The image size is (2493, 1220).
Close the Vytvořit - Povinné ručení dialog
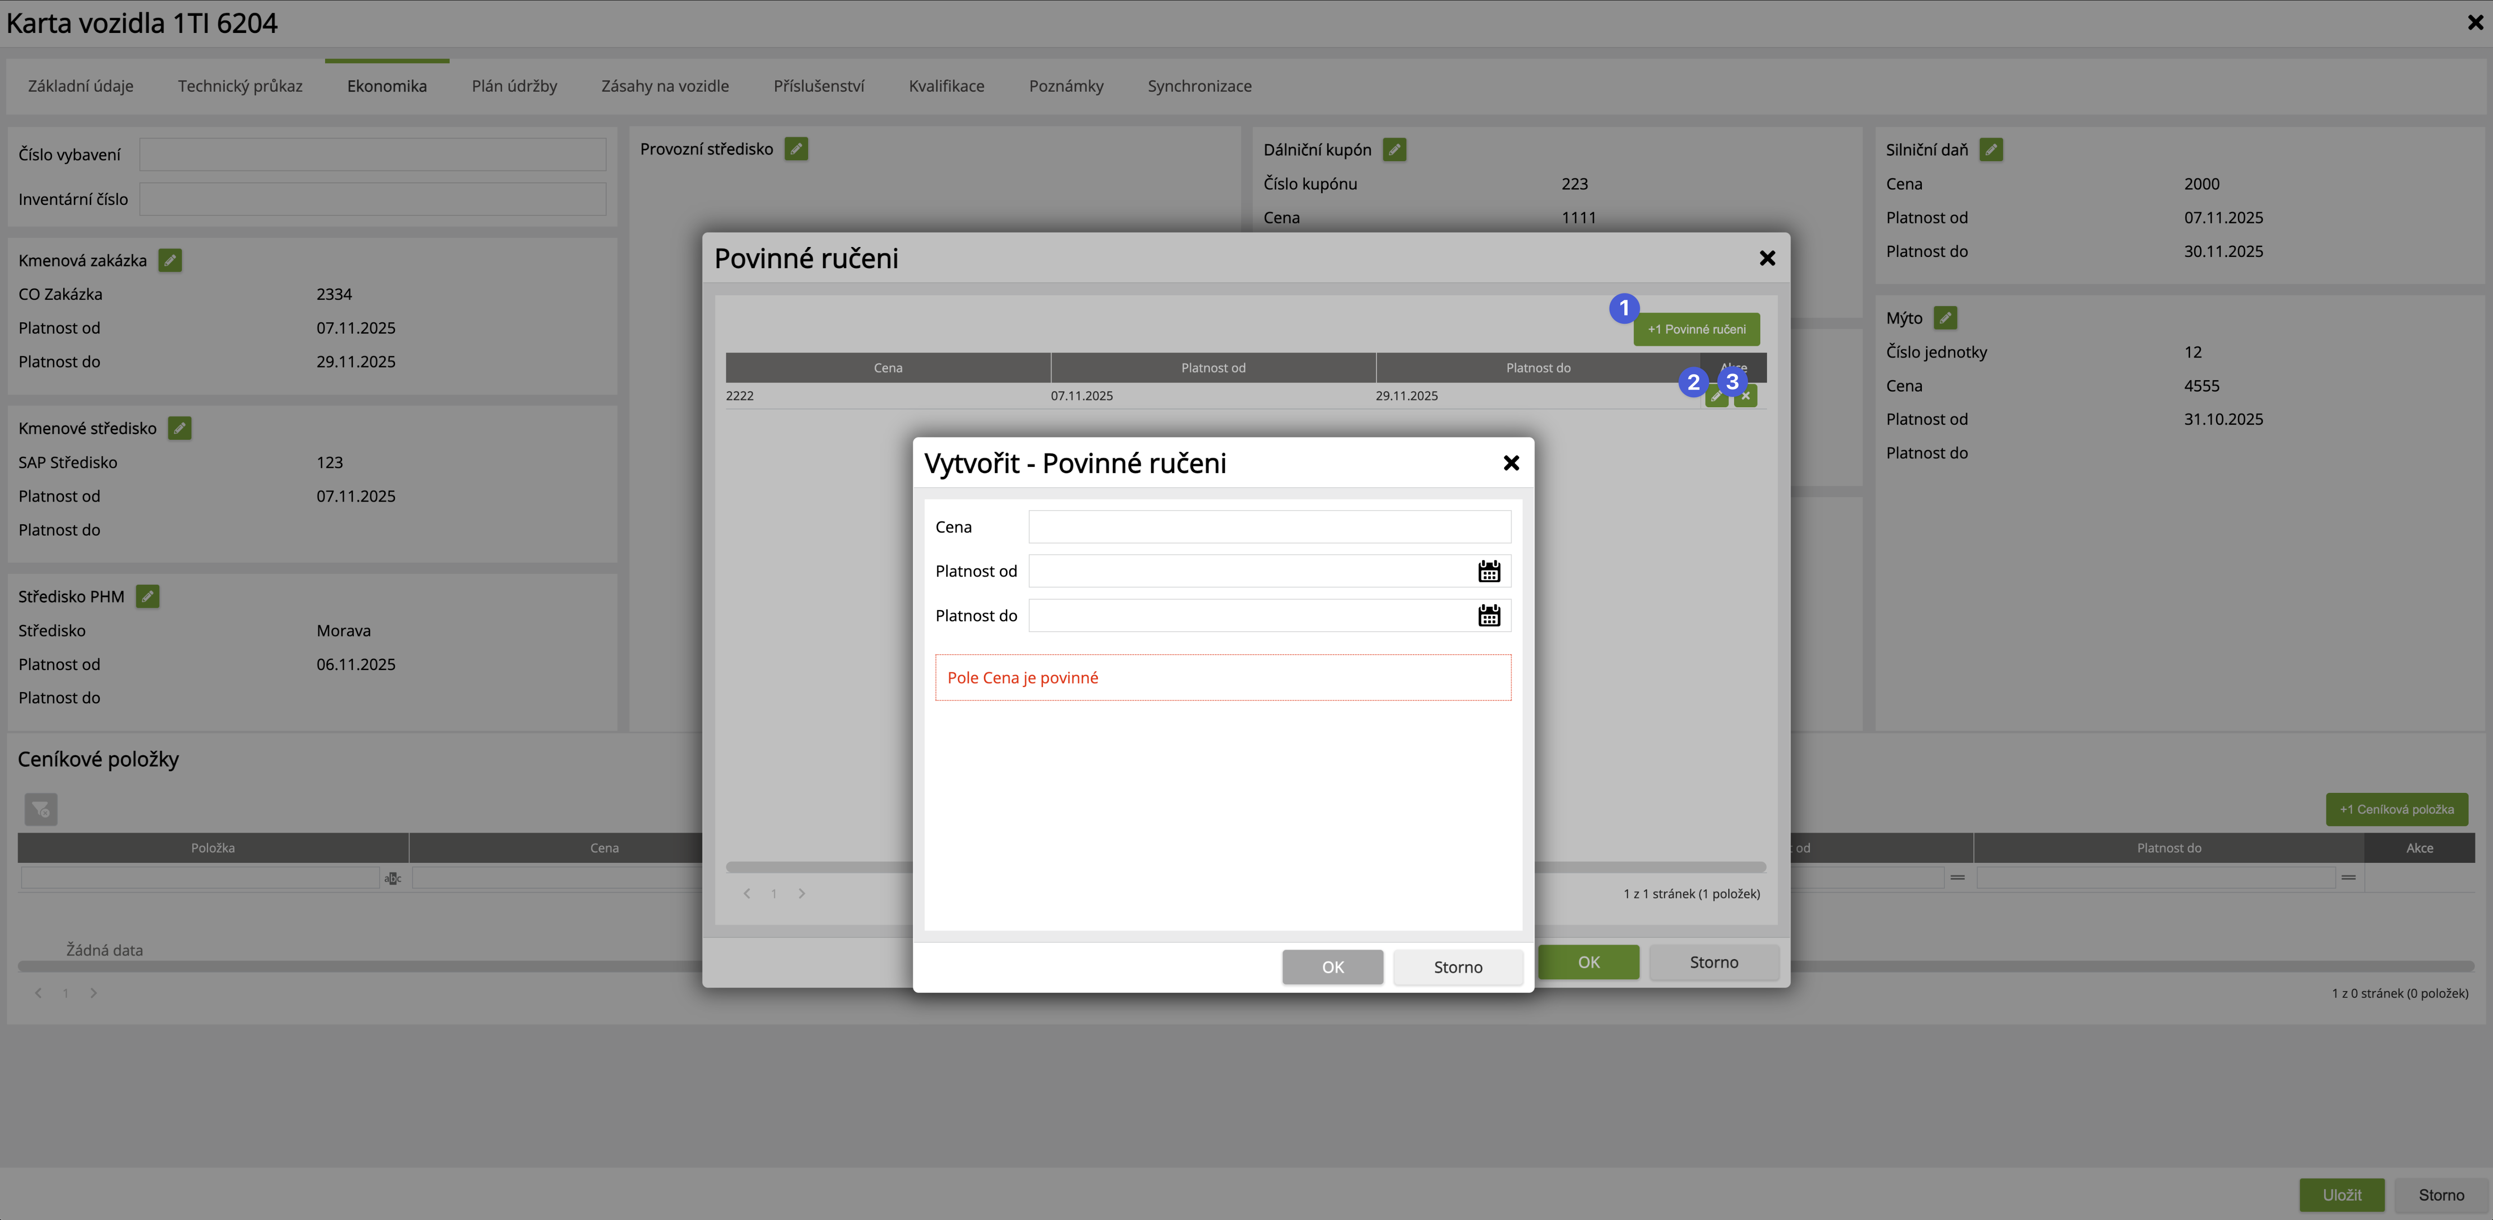(x=1511, y=463)
